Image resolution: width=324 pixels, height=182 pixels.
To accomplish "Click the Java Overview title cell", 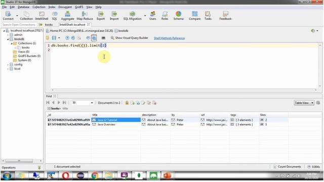I will tap(116, 124).
